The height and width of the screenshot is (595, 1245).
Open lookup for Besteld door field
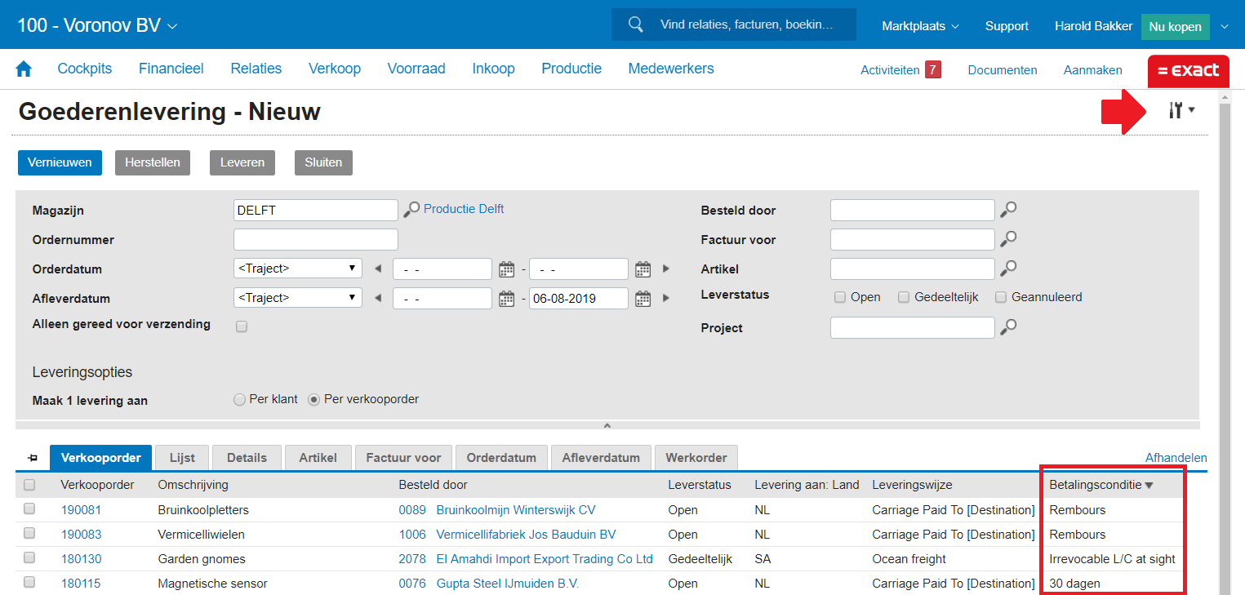tap(1009, 210)
